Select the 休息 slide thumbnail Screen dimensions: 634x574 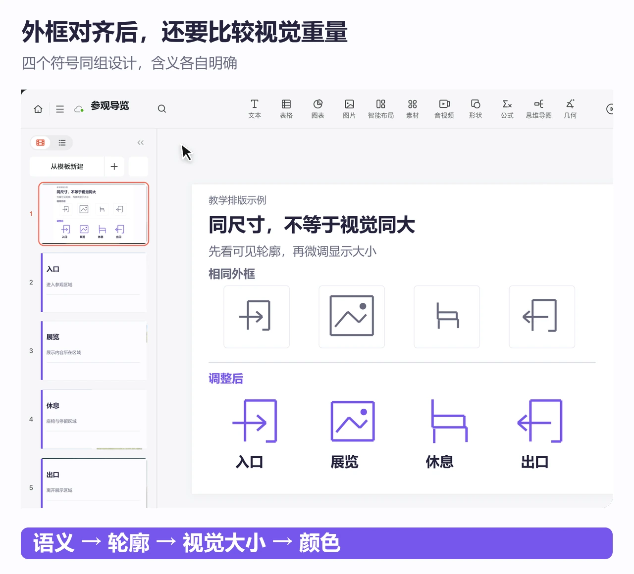coord(94,419)
